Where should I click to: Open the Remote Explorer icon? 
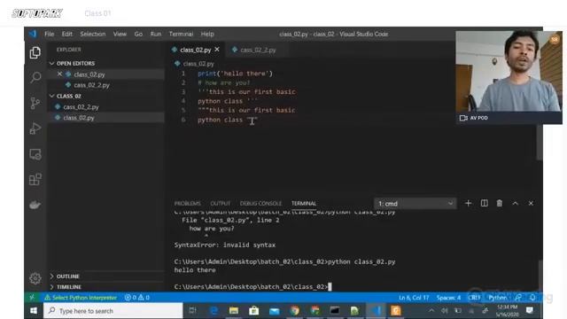35,154
